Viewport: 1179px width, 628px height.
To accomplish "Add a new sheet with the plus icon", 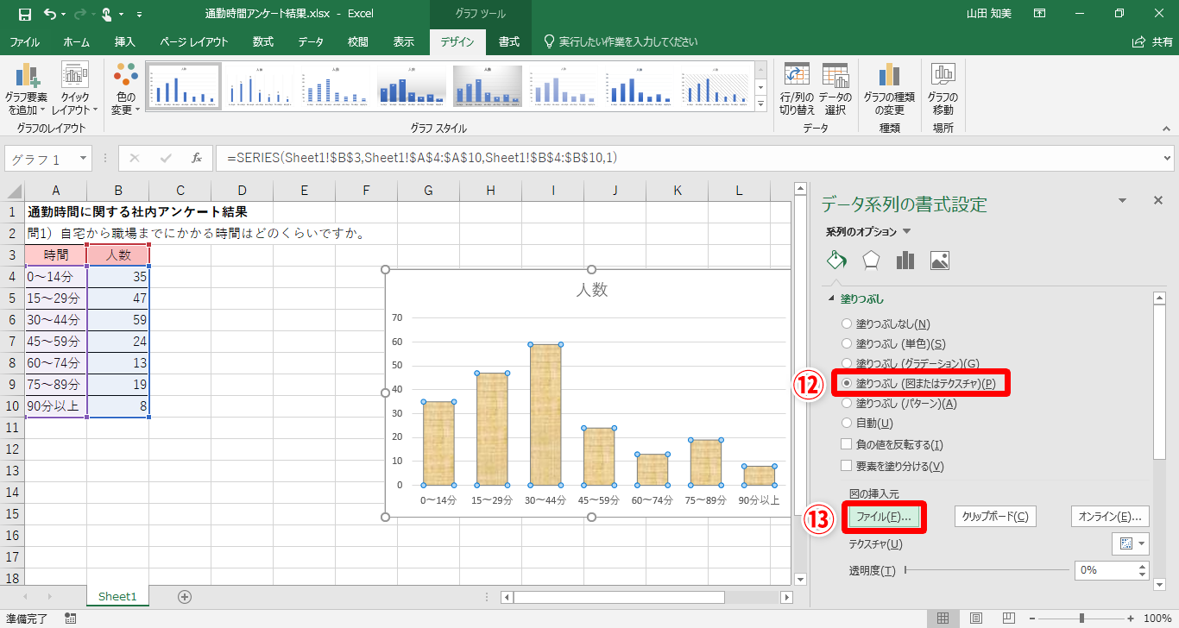I will coord(184,596).
